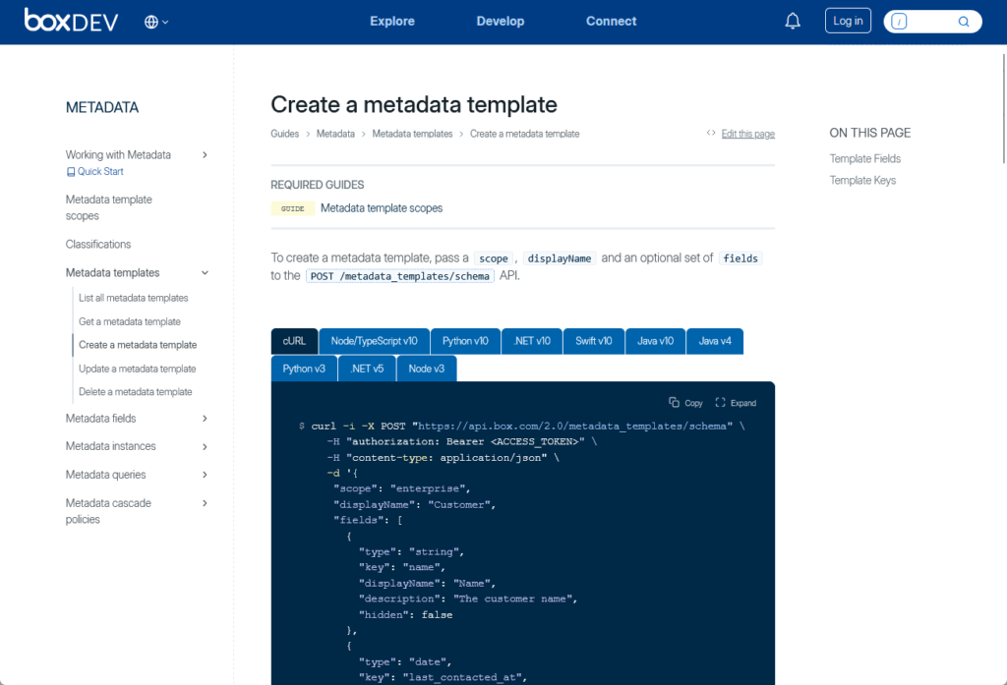Click the Box DEV logo
The image size is (1007, 685).
click(71, 21)
